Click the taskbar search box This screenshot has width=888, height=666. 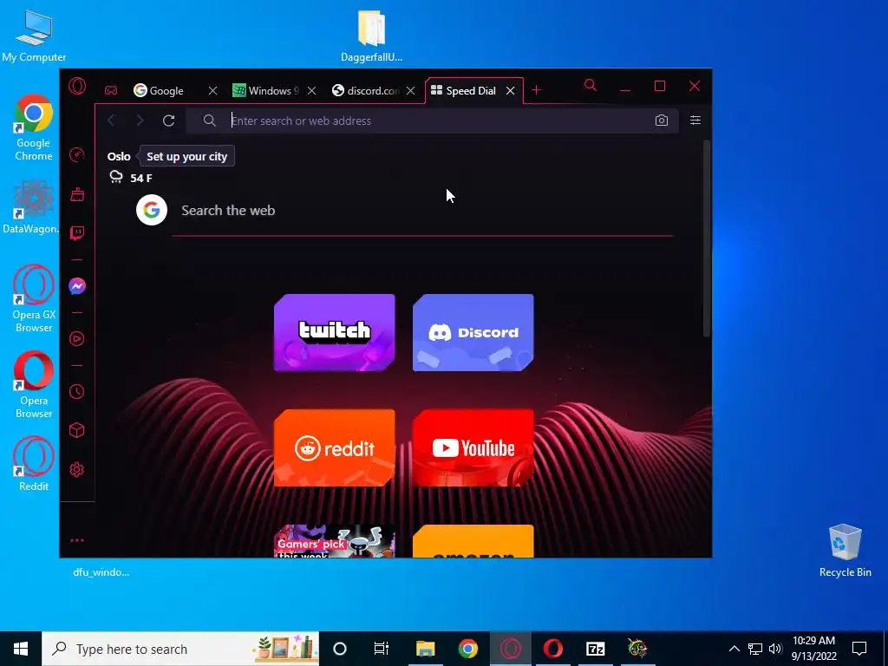tap(180, 649)
